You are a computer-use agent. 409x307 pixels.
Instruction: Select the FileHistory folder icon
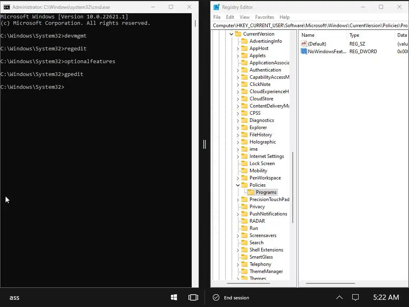(244, 135)
